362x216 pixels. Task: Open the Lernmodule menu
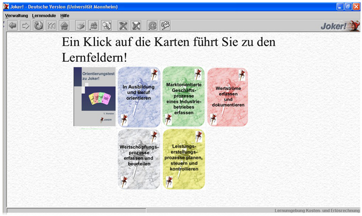44,16
